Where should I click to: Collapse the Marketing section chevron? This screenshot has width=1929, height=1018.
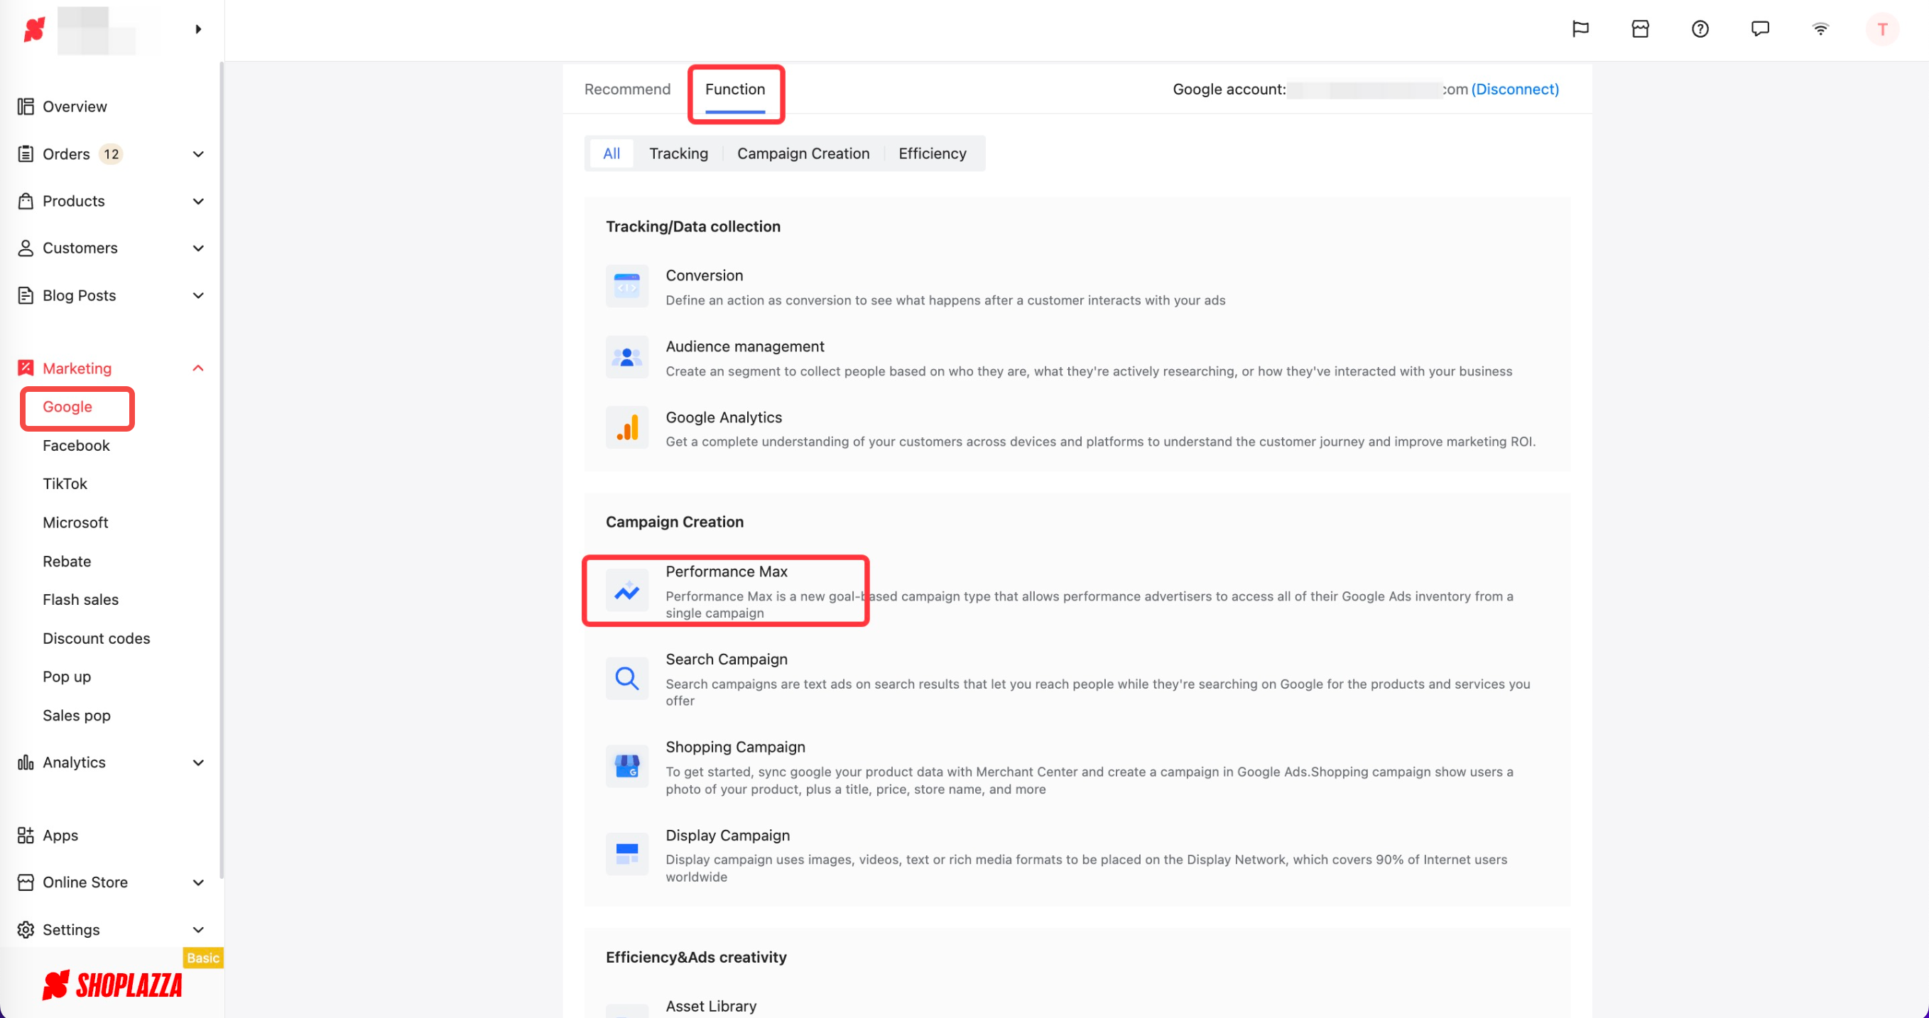coord(198,368)
